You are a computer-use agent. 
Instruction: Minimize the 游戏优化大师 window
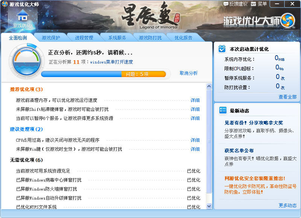point(277,4)
